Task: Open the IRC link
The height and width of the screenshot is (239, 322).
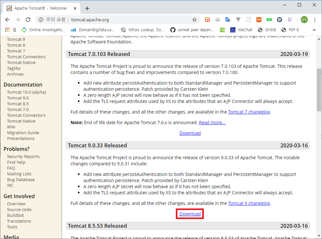Action: tap(10, 186)
